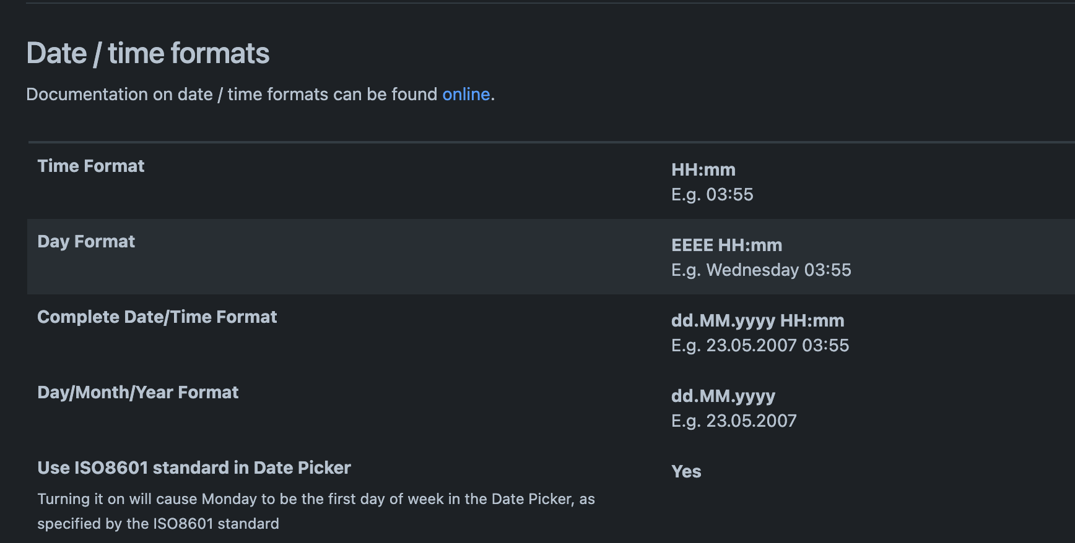Click the example E.g. 23.05.2007
Screen dimensions: 1075x543
point(734,421)
